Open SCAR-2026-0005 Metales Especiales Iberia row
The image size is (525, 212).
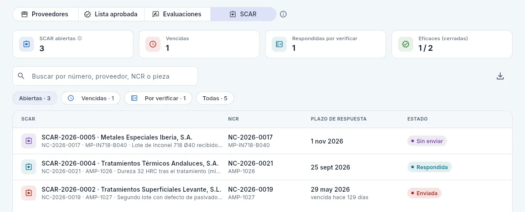(x=262, y=141)
